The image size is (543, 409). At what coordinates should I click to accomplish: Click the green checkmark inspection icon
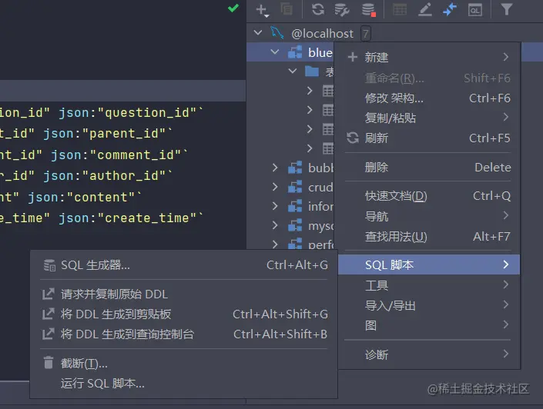(233, 8)
